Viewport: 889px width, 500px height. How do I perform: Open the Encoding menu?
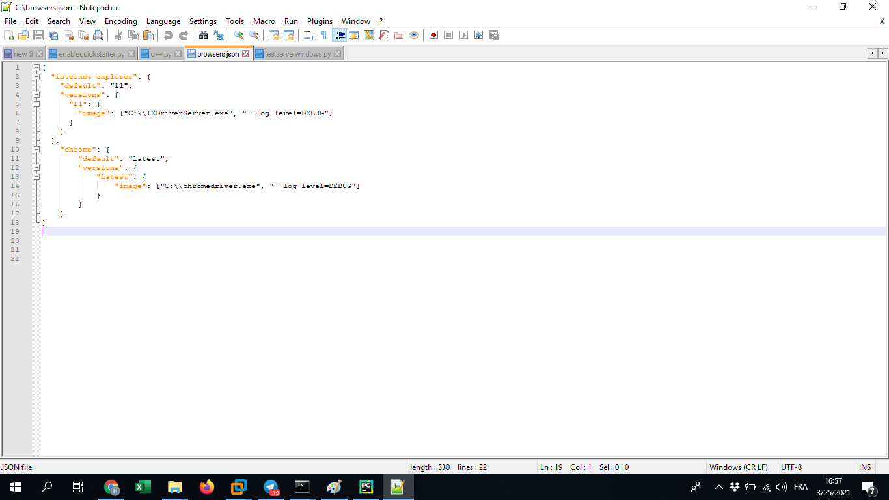(121, 21)
